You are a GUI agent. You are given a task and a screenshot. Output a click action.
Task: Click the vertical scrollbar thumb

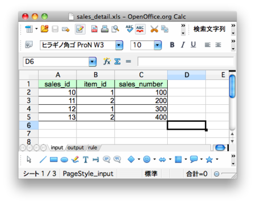[x=232, y=86]
